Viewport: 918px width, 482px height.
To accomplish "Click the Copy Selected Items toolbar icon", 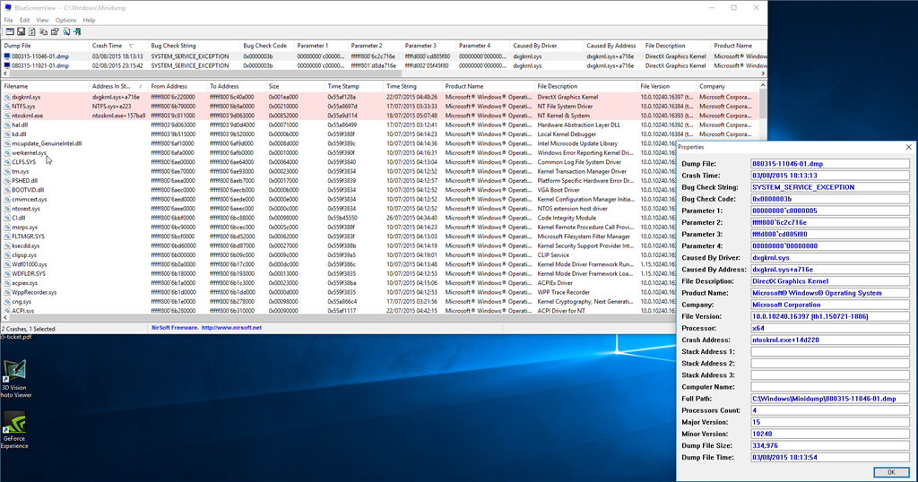I will 43,31.
